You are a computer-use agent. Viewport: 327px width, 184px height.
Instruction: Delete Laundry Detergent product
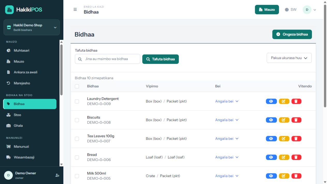(x=296, y=101)
